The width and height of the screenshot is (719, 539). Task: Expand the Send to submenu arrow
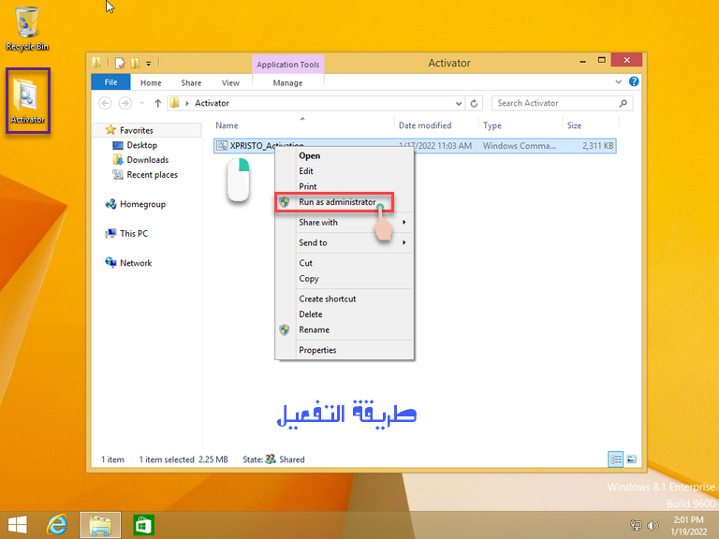click(404, 242)
